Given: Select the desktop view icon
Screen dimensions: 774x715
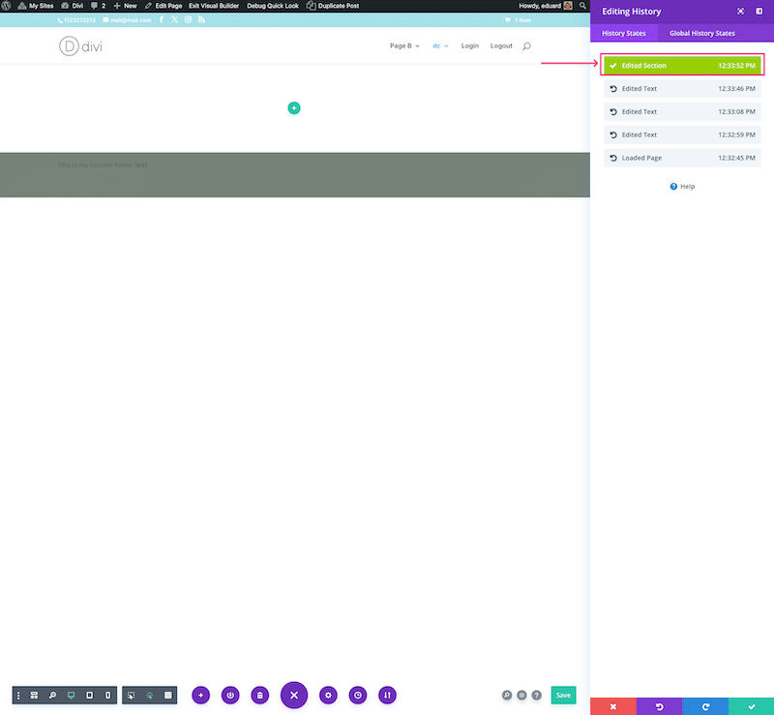Looking at the screenshot, I should (71, 696).
